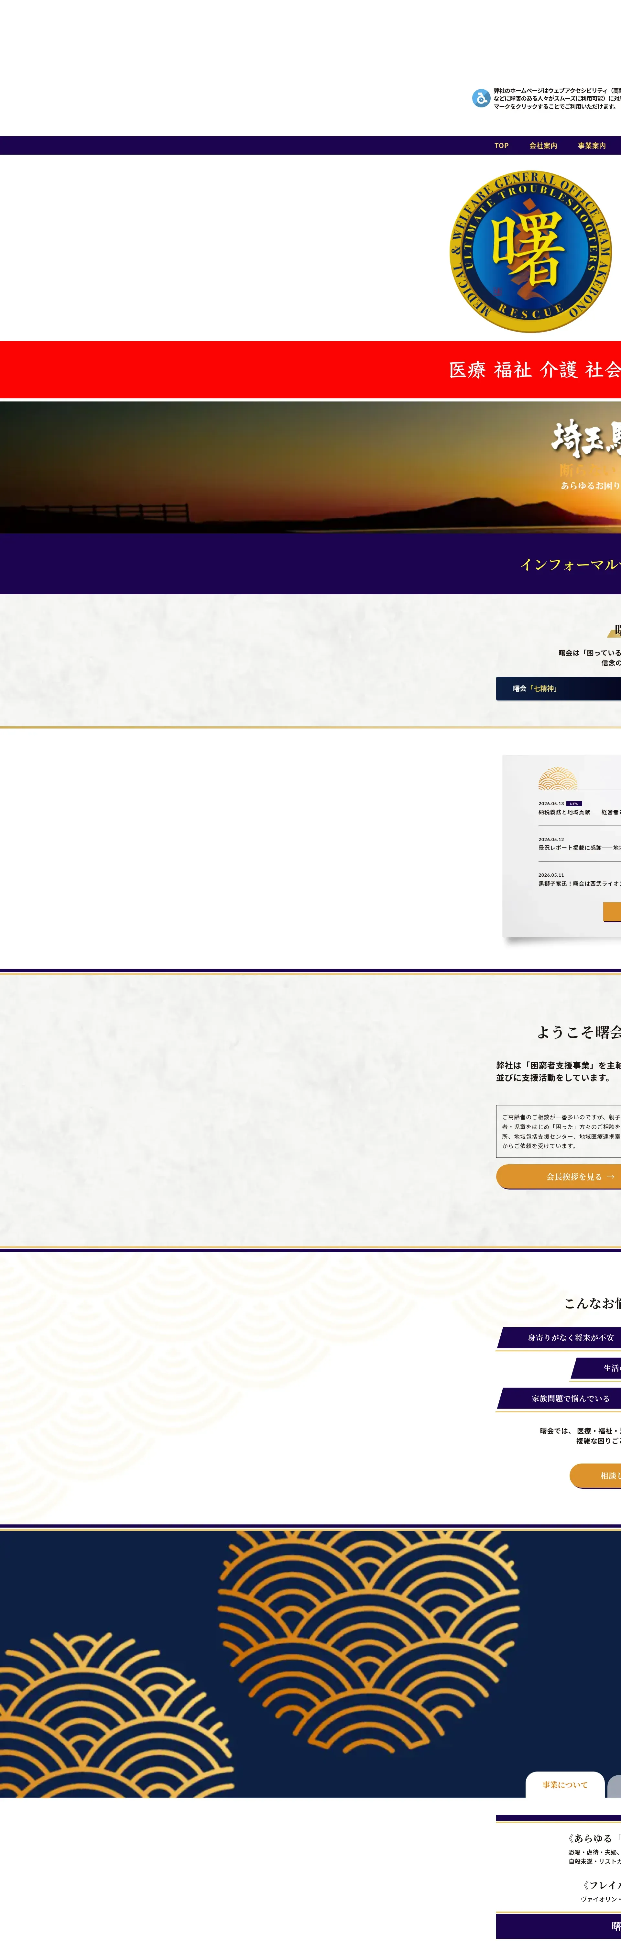Click the blue web accessibility icon
This screenshot has height=1941, width=621.
pos(481,98)
